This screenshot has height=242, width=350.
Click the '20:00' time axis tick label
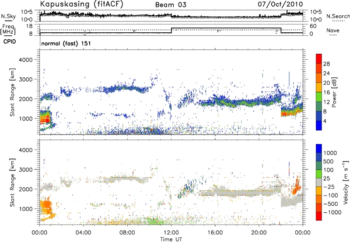[259, 233]
